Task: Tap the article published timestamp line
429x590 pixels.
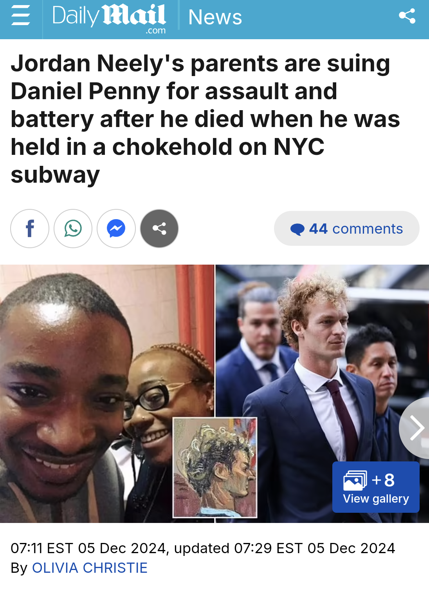Action: click(203, 548)
